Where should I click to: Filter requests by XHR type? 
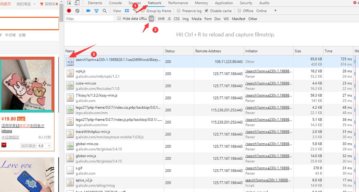pos(161,19)
